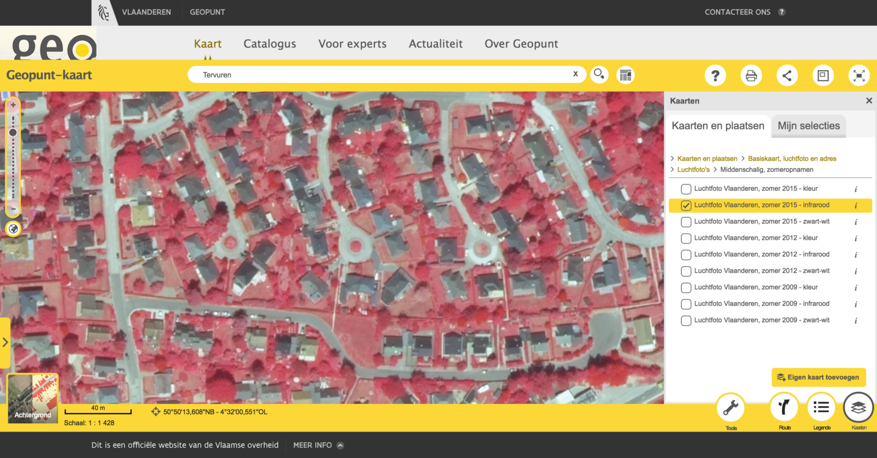Expand the left side panel arrow
Viewport: 877px width, 458px height.
pos(5,342)
